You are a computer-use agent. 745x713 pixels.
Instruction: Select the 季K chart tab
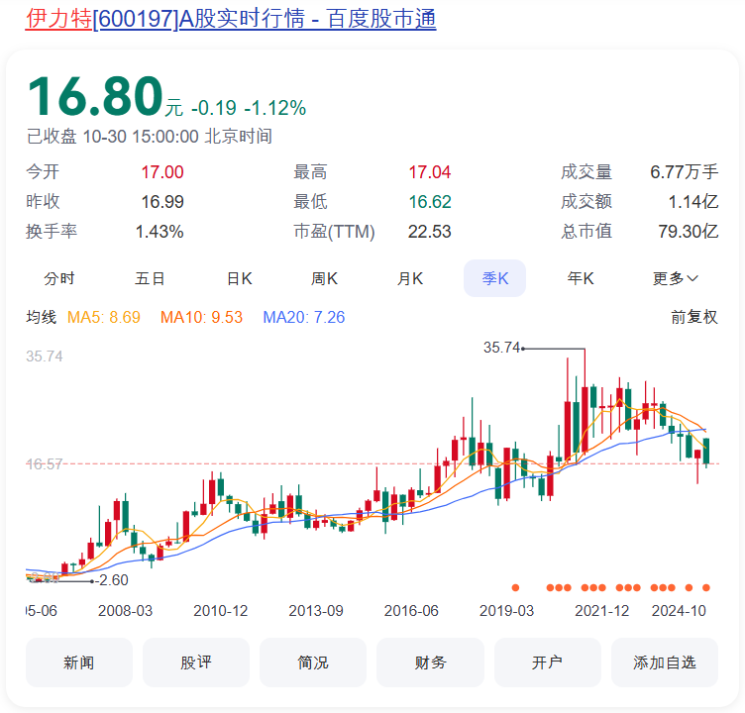[x=494, y=278]
